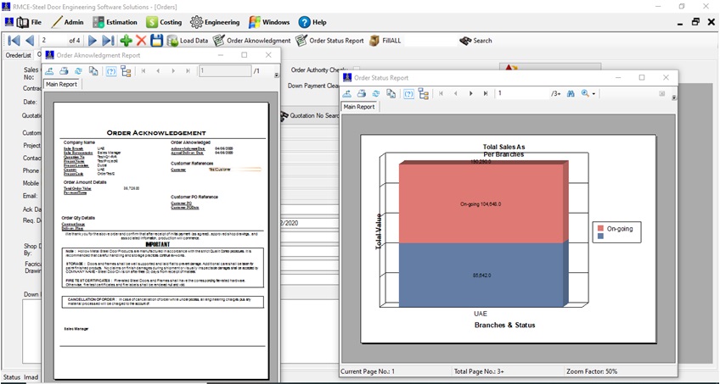The height and width of the screenshot is (384, 720).
Task: Go to previous order record in main toolbar
Action: (x=30, y=41)
